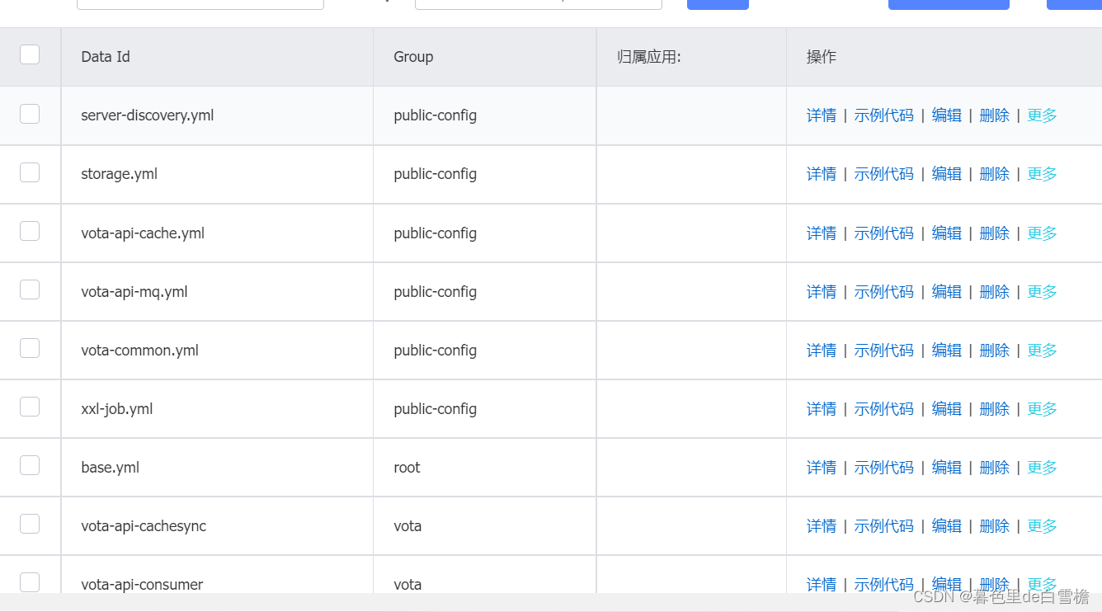View 详情 of vota-api-cache.yml
The image size is (1102, 612).
point(822,233)
